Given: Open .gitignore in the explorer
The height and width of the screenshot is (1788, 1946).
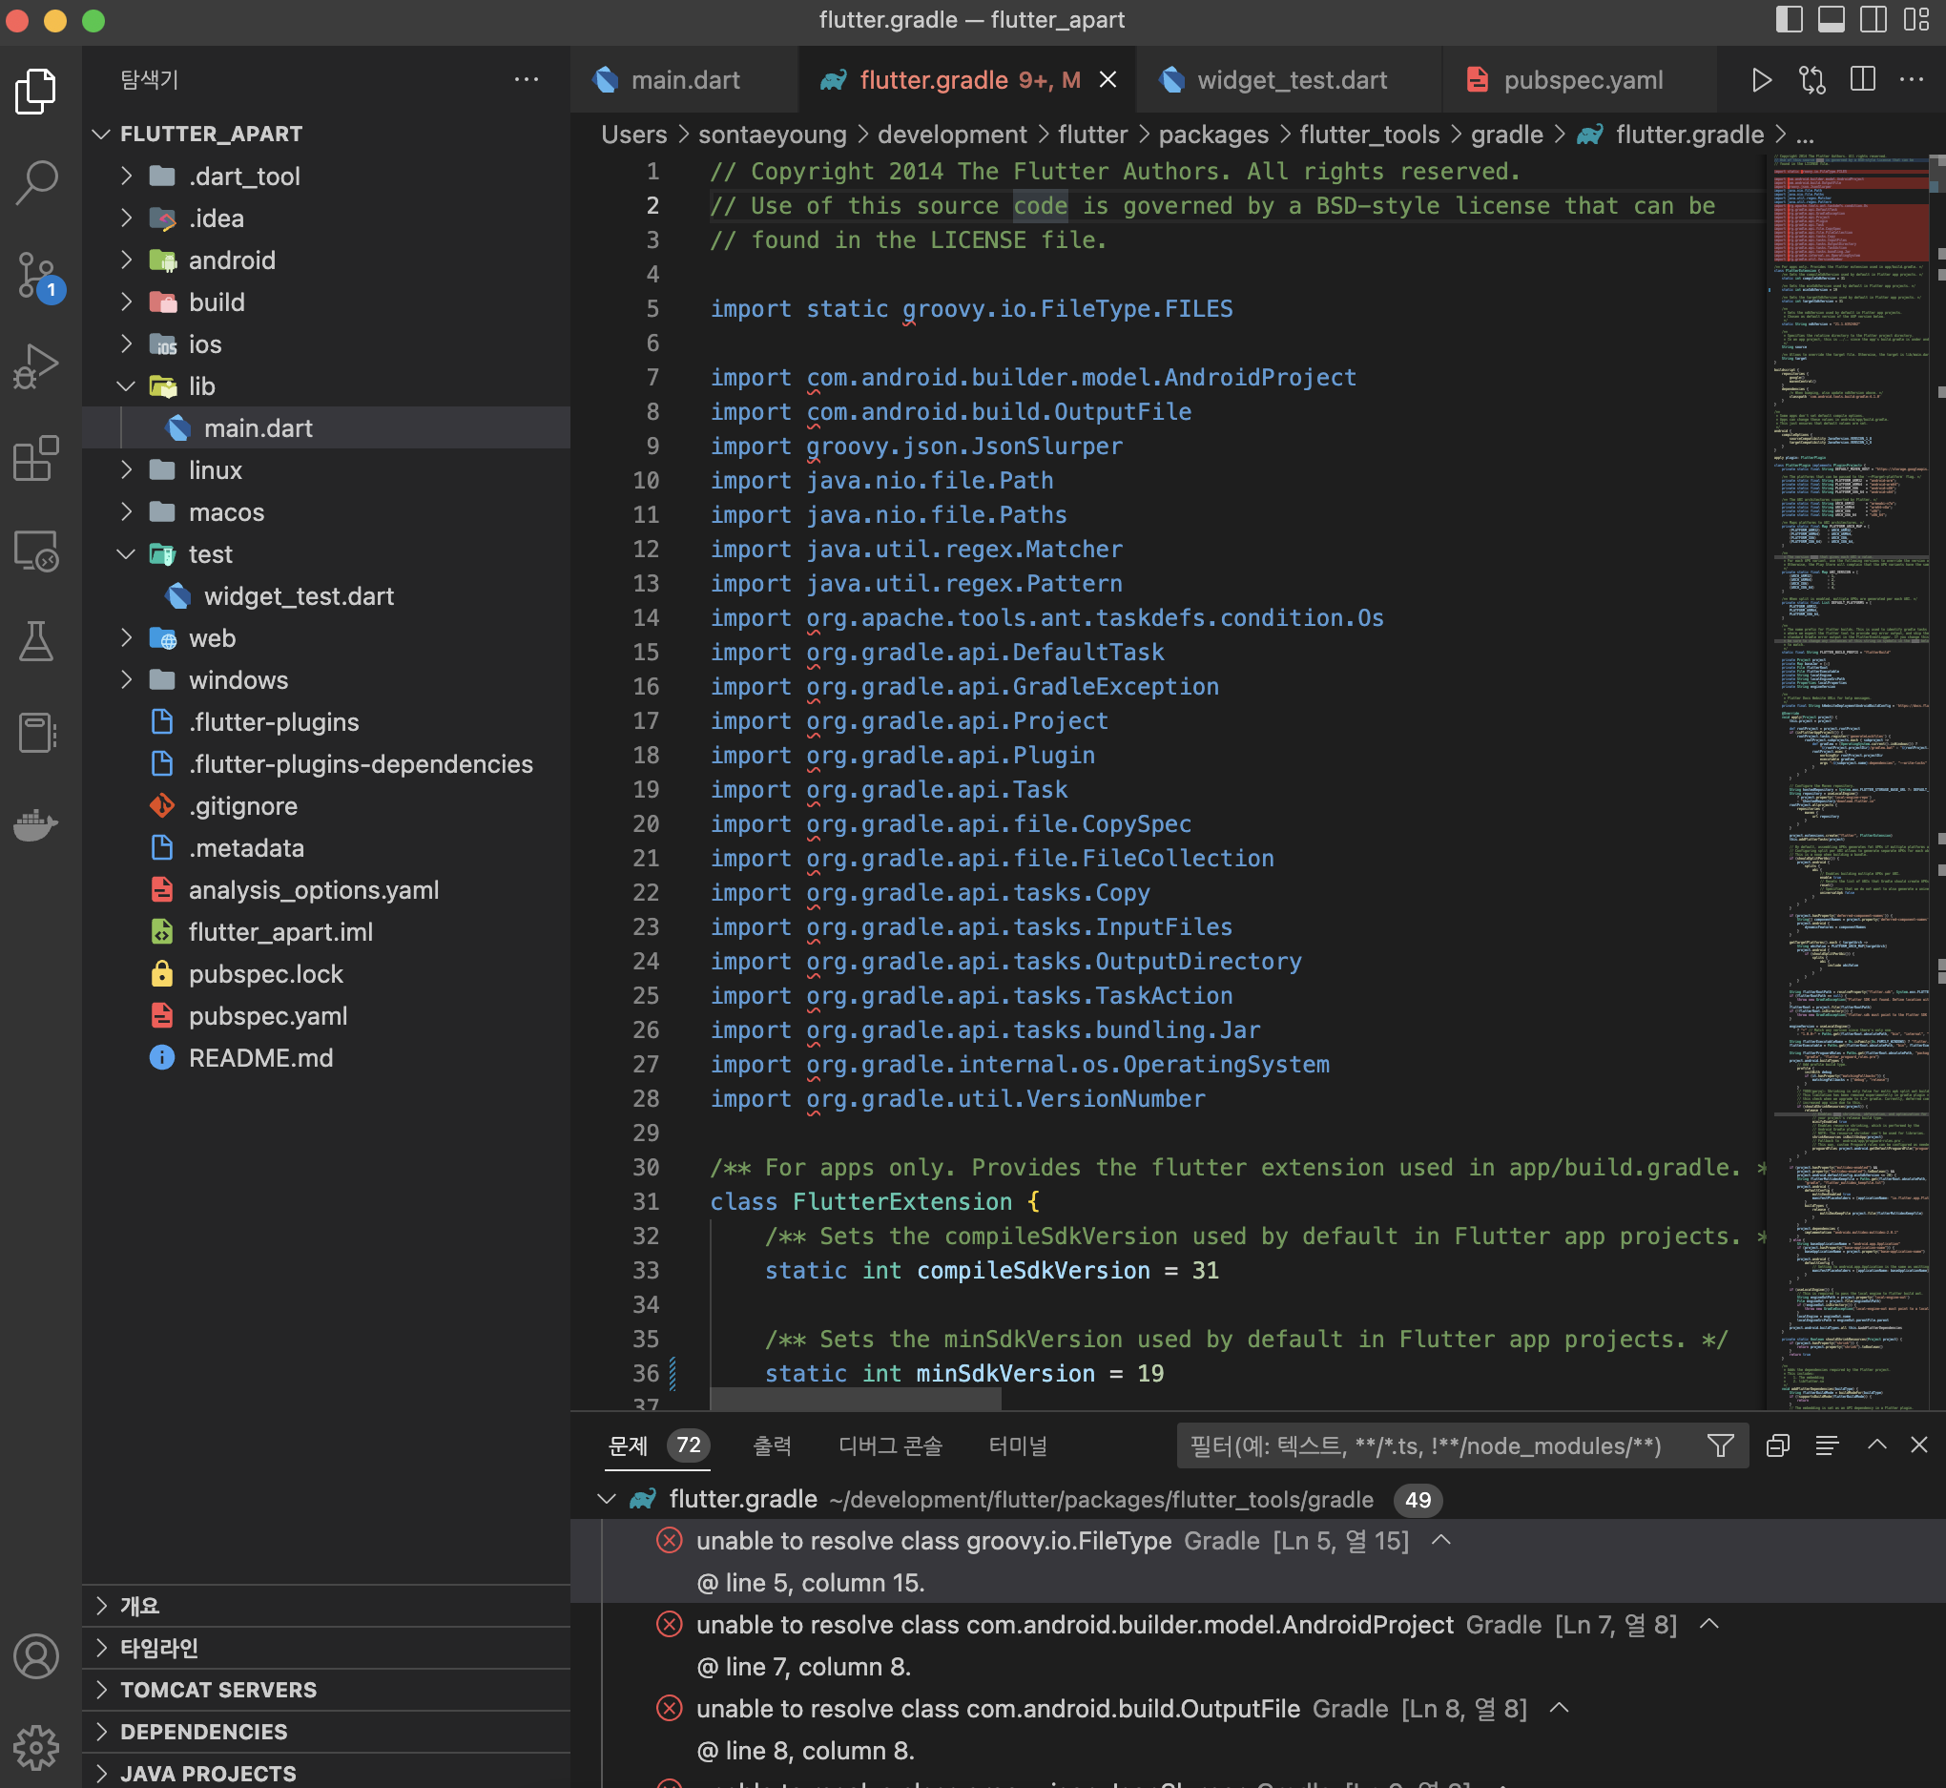Looking at the screenshot, I should [x=326, y=805].
